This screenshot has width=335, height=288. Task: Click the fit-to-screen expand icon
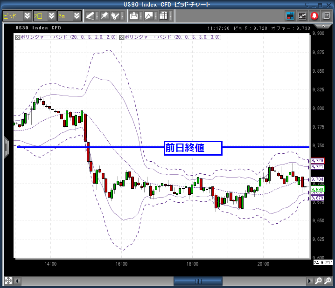point(8,281)
